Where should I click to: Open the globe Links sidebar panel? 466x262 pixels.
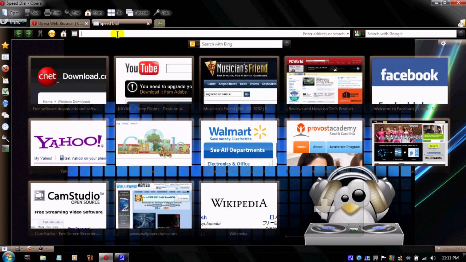tap(5, 103)
